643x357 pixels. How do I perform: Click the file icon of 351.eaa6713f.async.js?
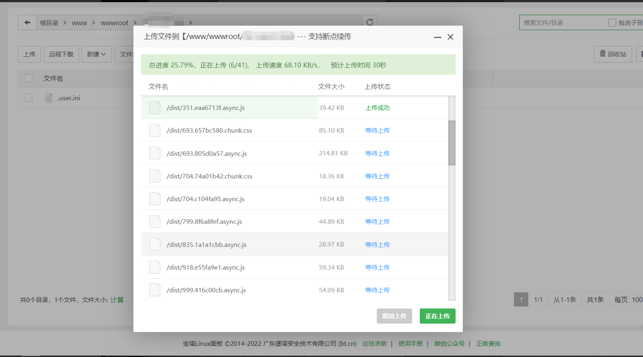pos(155,108)
